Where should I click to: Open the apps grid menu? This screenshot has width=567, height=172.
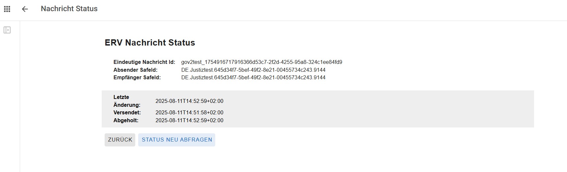(7, 9)
